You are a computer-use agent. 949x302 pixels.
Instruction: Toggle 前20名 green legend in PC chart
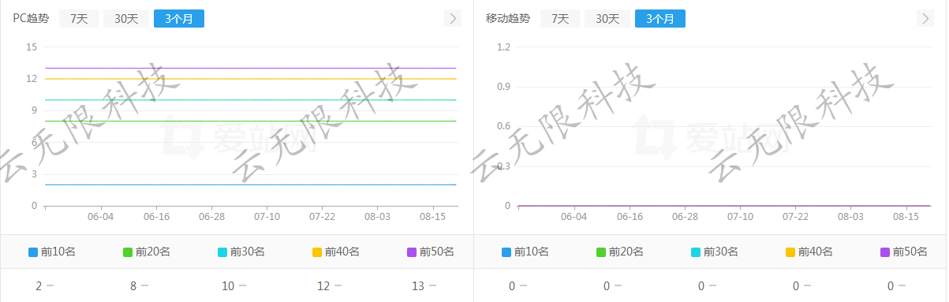point(147,252)
